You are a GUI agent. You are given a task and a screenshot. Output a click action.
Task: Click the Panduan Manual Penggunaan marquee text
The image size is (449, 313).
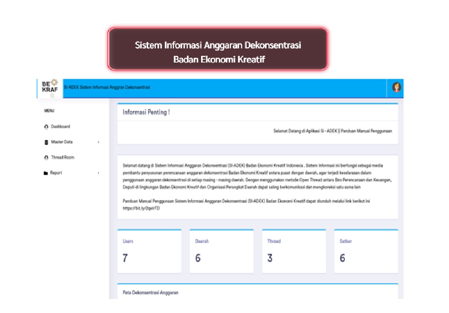click(x=366, y=131)
